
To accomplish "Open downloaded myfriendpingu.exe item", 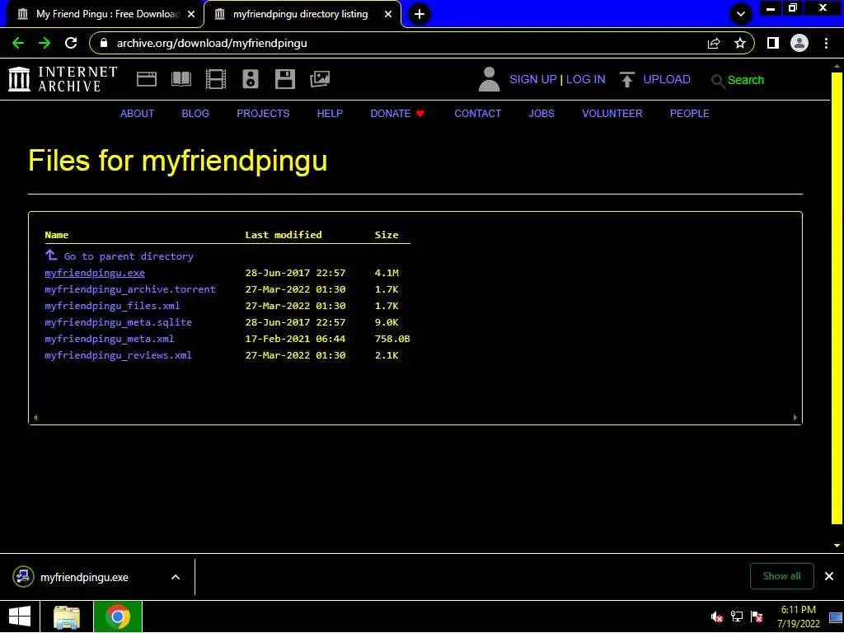I will 85,577.
